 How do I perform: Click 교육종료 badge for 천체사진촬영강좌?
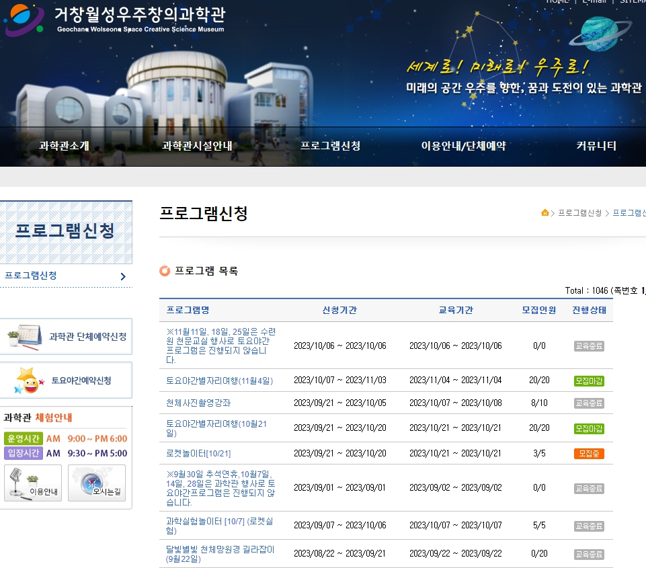(589, 403)
